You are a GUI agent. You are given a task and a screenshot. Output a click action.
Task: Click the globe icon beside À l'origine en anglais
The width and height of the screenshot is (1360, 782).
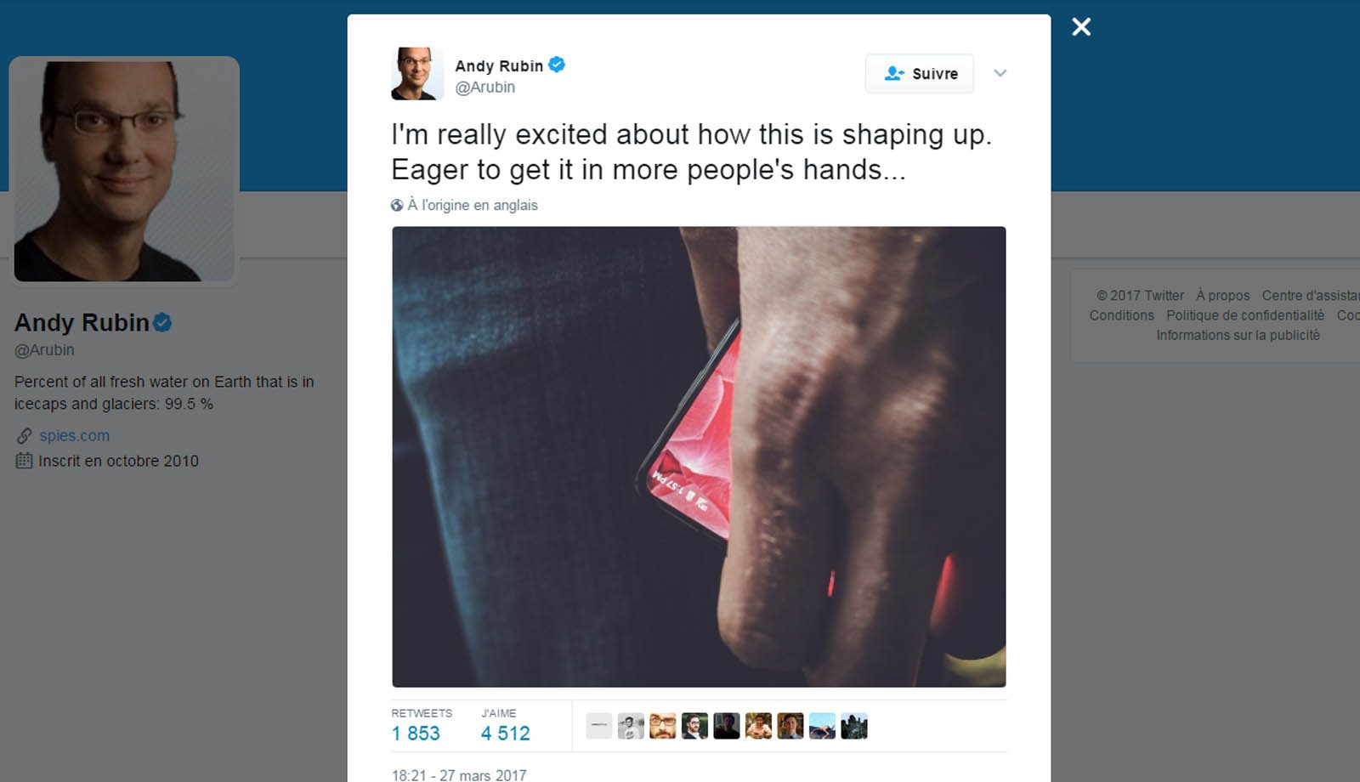(397, 205)
